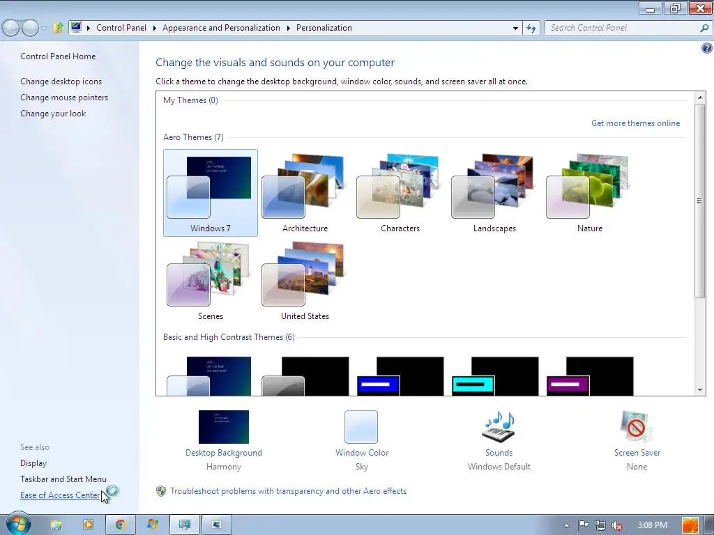Select the gray-window Basic theme thumbnail

coord(305,375)
